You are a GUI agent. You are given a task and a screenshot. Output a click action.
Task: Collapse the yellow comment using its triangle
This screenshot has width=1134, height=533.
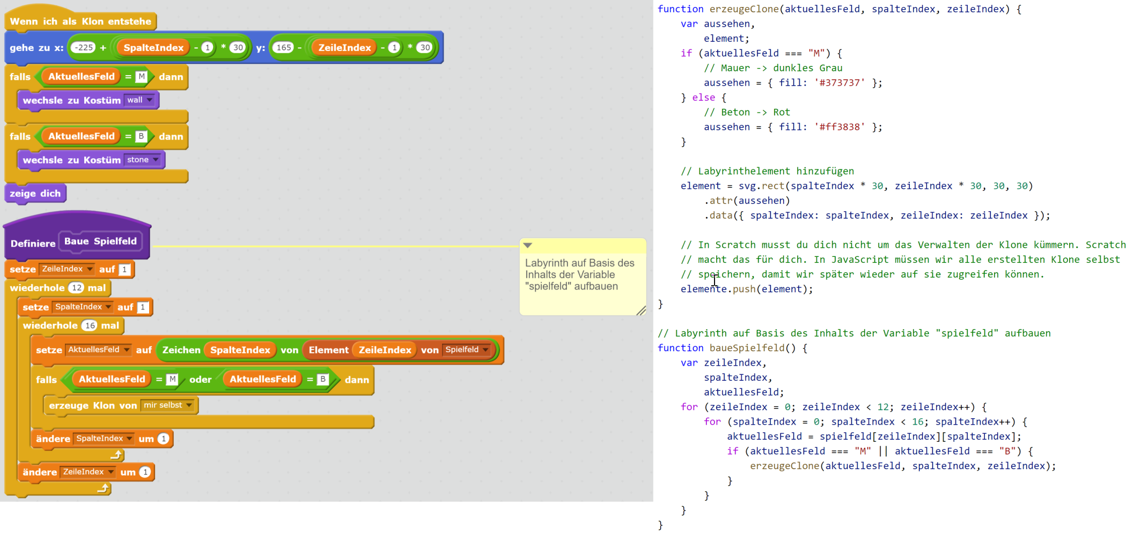pos(528,245)
